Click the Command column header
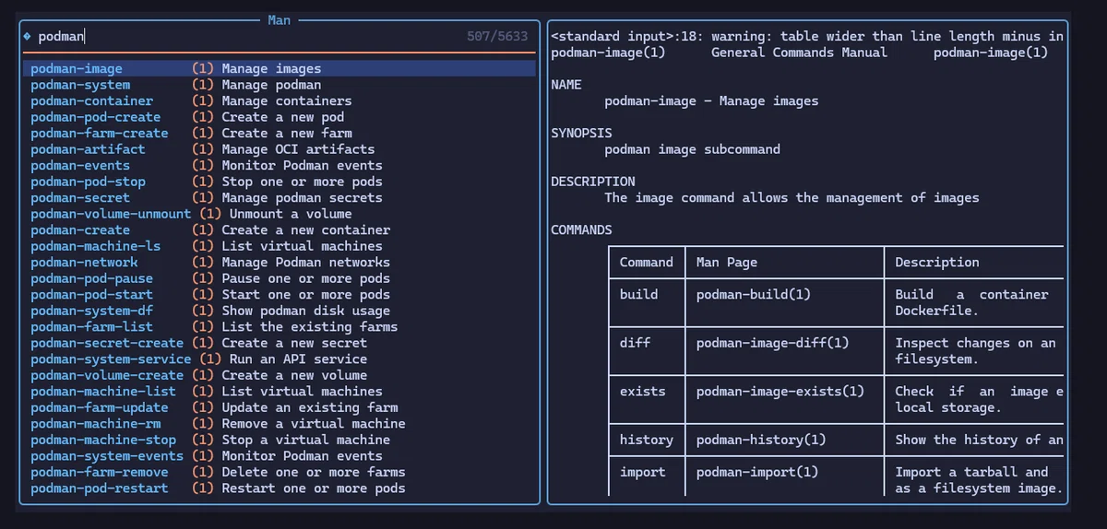This screenshot has width=1107, height=529. point(647,262)
